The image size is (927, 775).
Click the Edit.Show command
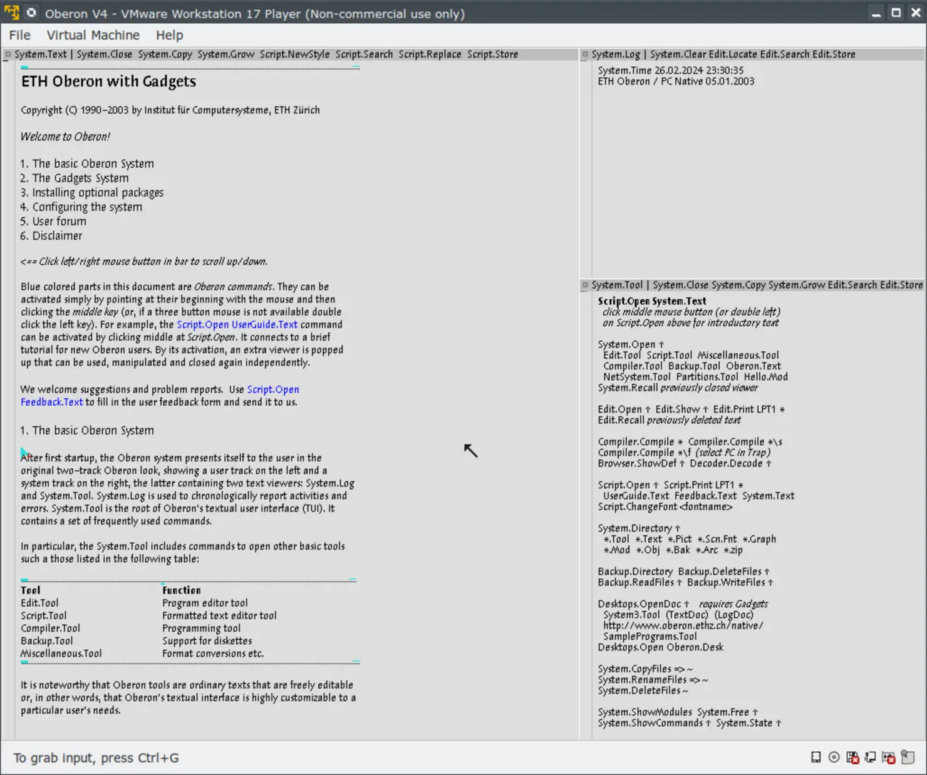point(678,409)
